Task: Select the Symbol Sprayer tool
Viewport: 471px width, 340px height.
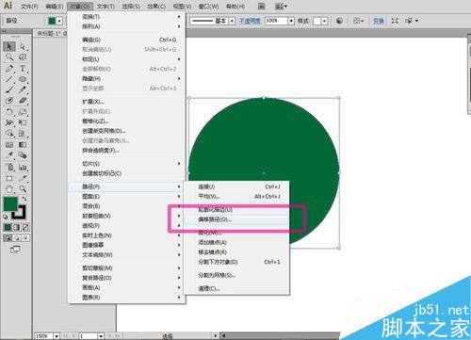Action: (x=9, y=167)
